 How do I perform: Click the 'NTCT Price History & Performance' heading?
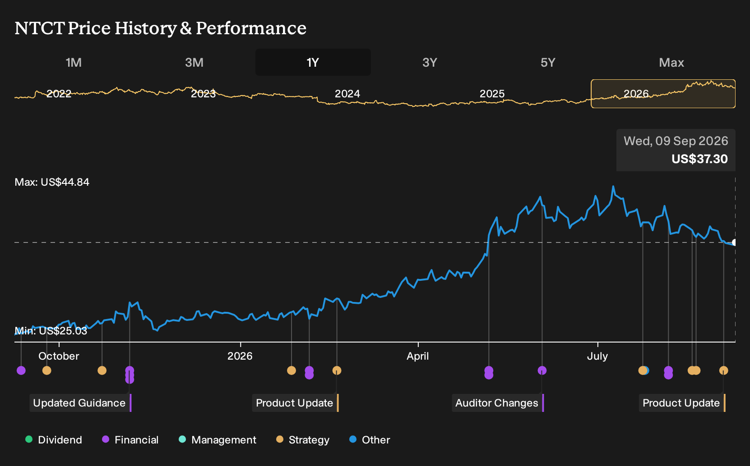click(x=160, y=28)
